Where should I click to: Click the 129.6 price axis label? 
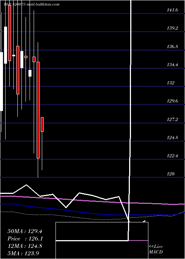[x=172, y=101]
